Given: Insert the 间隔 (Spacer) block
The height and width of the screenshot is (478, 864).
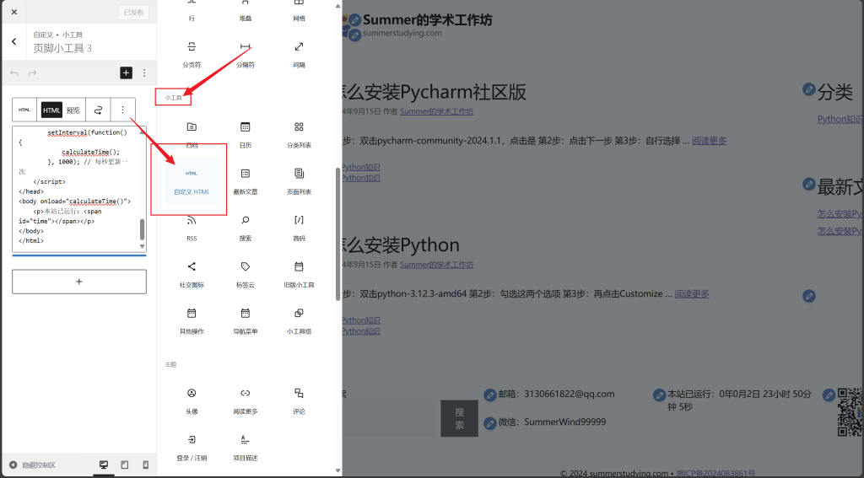Looking at the screenshot, I should point(299,53).
